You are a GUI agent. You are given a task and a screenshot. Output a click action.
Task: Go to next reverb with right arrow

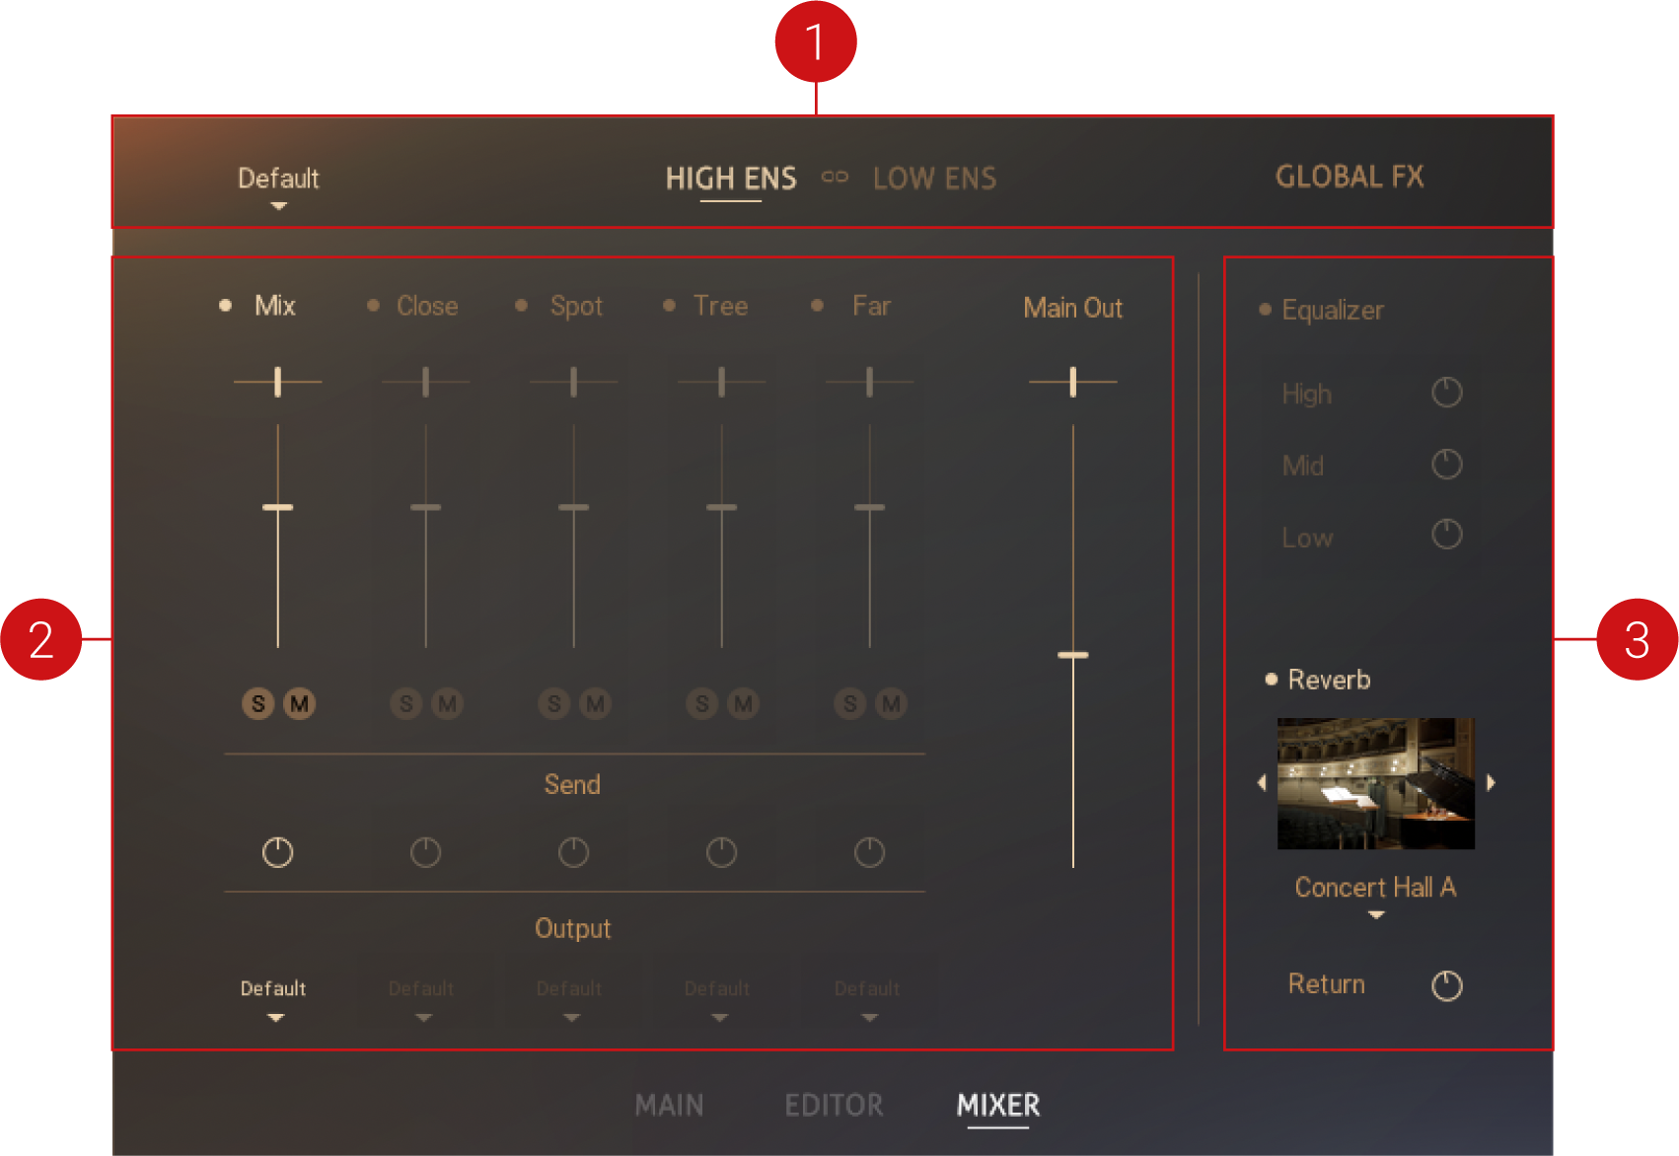1491,783
